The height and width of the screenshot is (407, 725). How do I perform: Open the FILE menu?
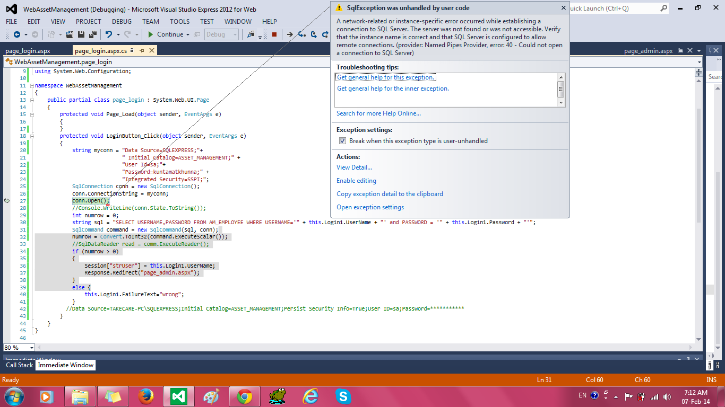[12, 22]
